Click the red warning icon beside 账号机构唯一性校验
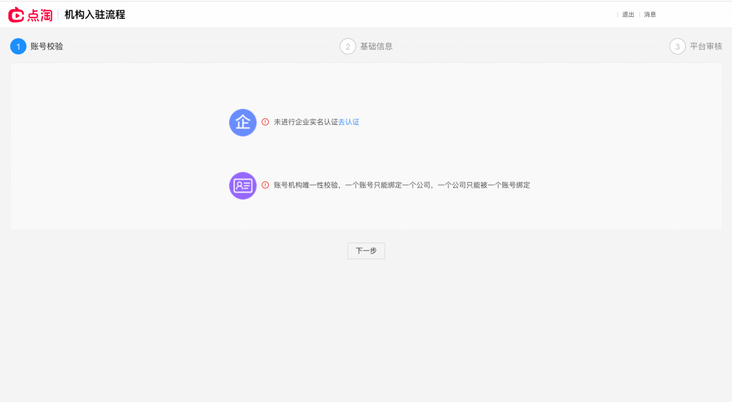 coord(265,185)
